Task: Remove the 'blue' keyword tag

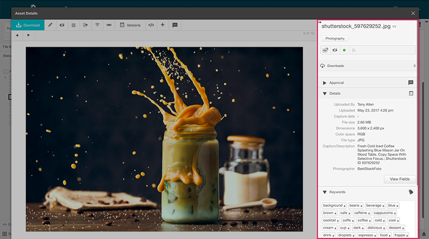Action: coord(397,206)
